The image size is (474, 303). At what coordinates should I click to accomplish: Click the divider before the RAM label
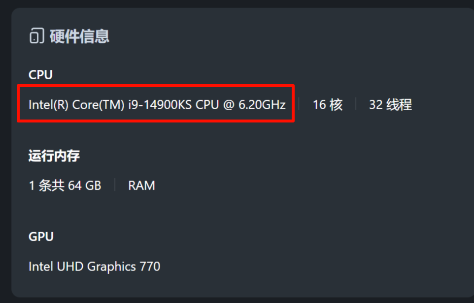[115, 185]
